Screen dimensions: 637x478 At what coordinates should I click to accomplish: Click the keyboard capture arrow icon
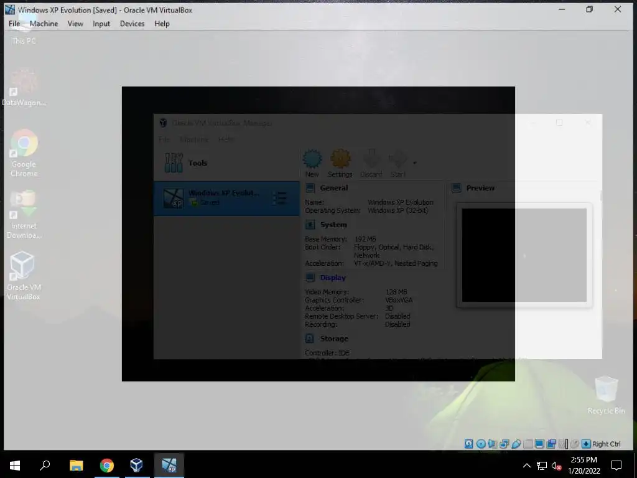586,444
